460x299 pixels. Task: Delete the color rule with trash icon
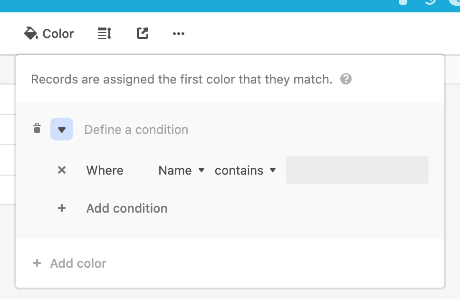point(37,129)
